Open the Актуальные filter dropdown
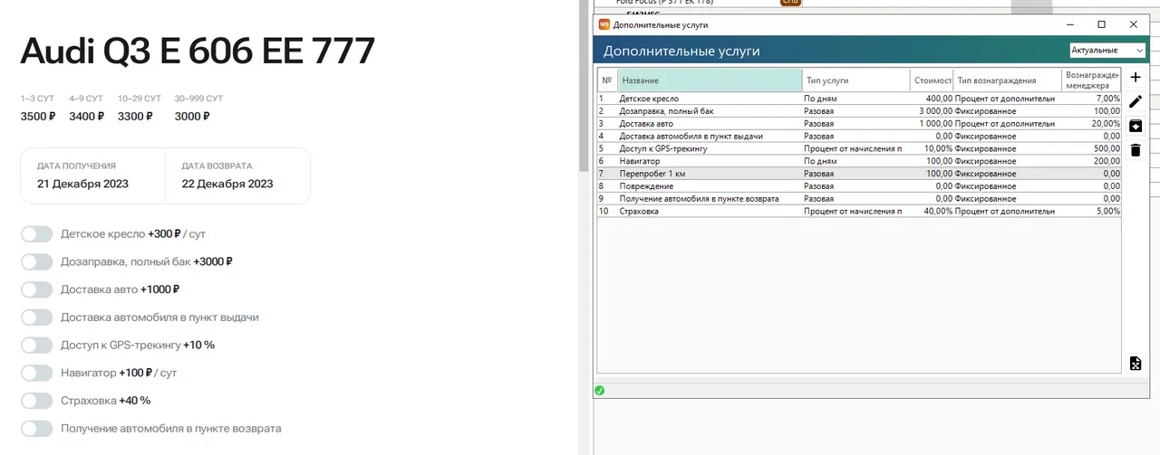This screenshot has height=455, width=1160. click(1107, 51)
